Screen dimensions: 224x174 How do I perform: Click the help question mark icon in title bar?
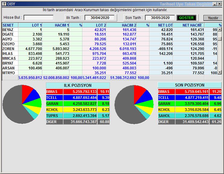pos(4,4)
